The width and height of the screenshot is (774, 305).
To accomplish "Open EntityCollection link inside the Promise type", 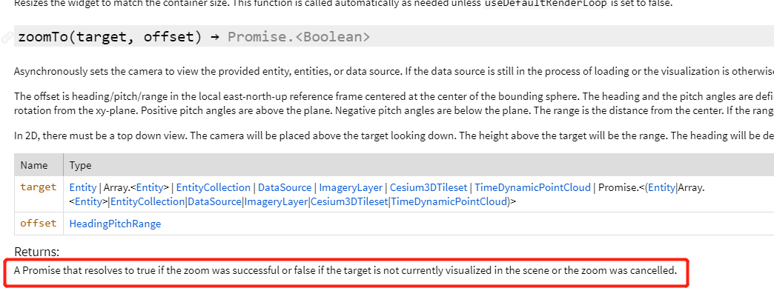I will click(148, 201).
